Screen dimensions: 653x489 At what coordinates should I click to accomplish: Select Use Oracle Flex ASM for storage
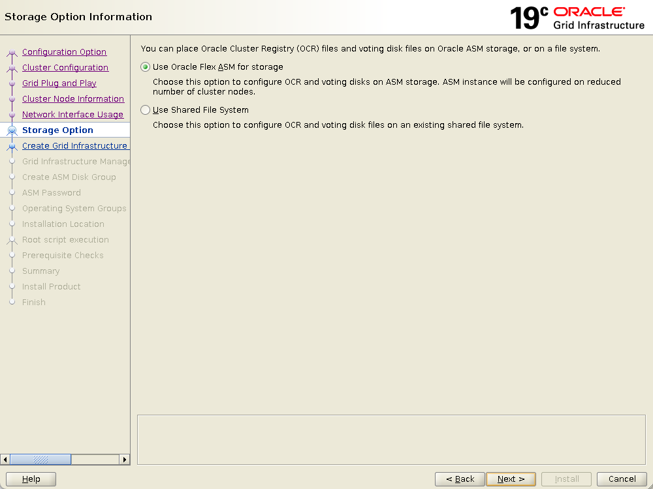tap(146, 67)
